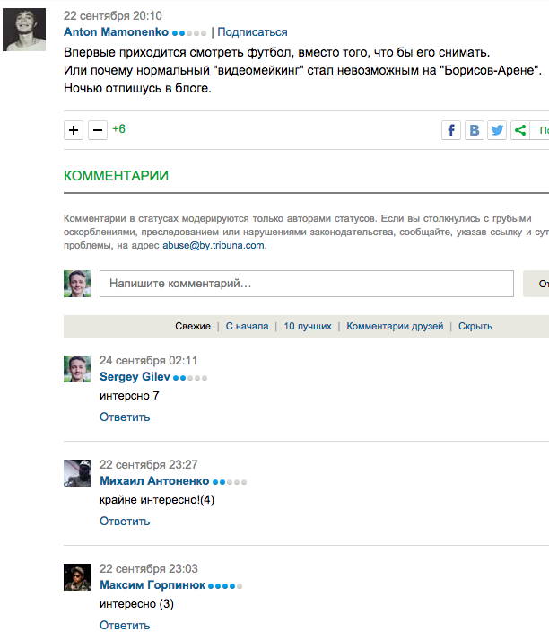Select the Свежие comments sort tab
This screenshot has width=549, height=641.
pyautogui.click(x=193, y=326)
